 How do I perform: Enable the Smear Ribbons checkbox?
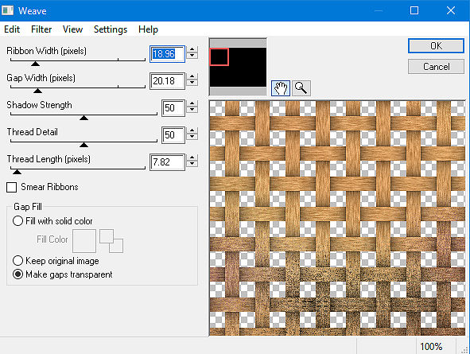pos(11,187)
